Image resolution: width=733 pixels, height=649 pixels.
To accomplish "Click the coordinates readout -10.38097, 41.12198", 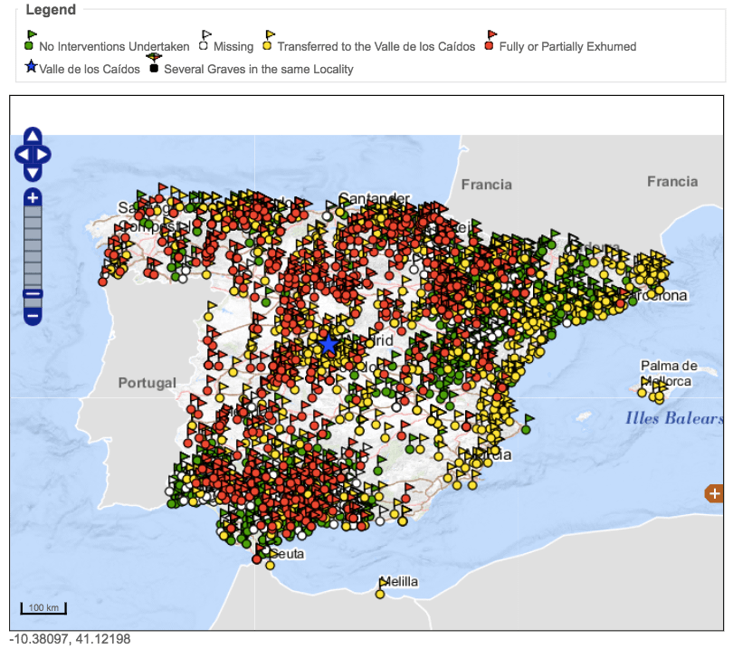I will (x=70, y=639).
